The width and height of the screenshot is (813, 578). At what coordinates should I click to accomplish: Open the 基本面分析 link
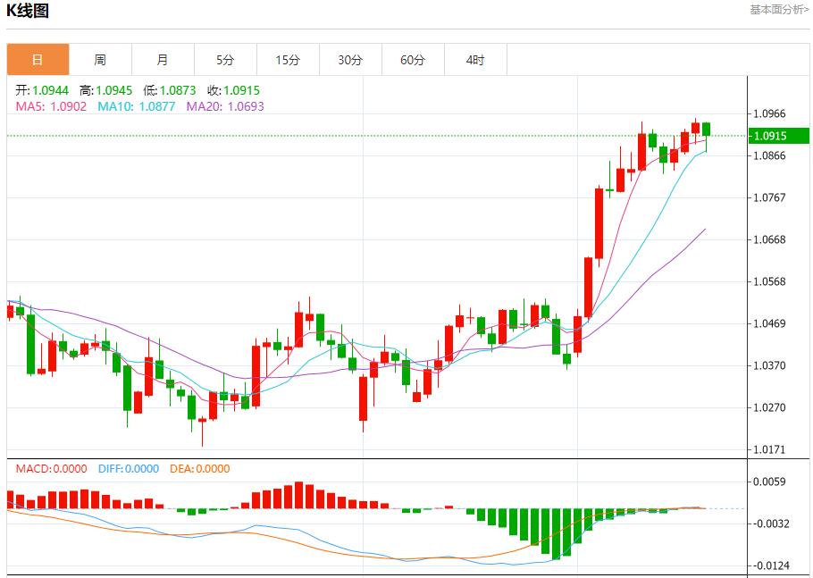point(779,10)
